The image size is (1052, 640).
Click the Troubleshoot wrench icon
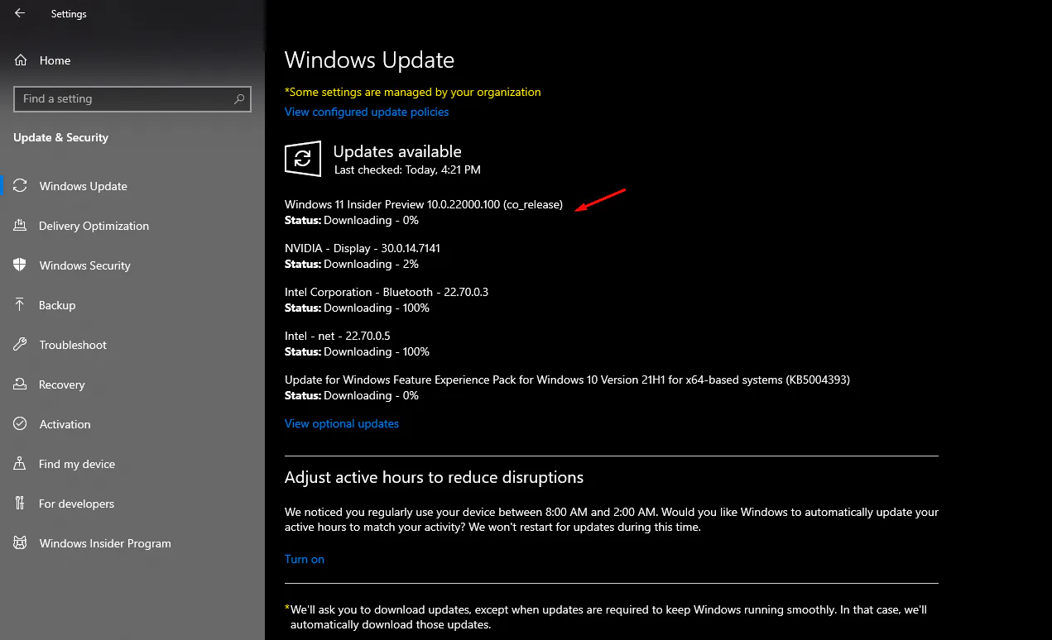[x=21, y=345]
